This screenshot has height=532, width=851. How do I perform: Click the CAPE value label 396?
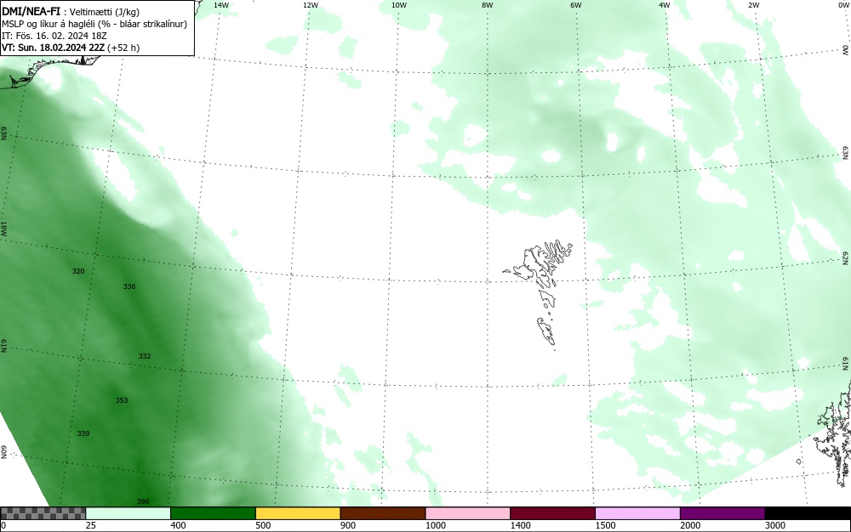point(143,501)
